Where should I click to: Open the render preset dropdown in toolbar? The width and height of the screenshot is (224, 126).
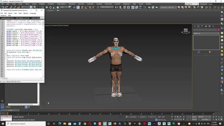tap(168, 7)
